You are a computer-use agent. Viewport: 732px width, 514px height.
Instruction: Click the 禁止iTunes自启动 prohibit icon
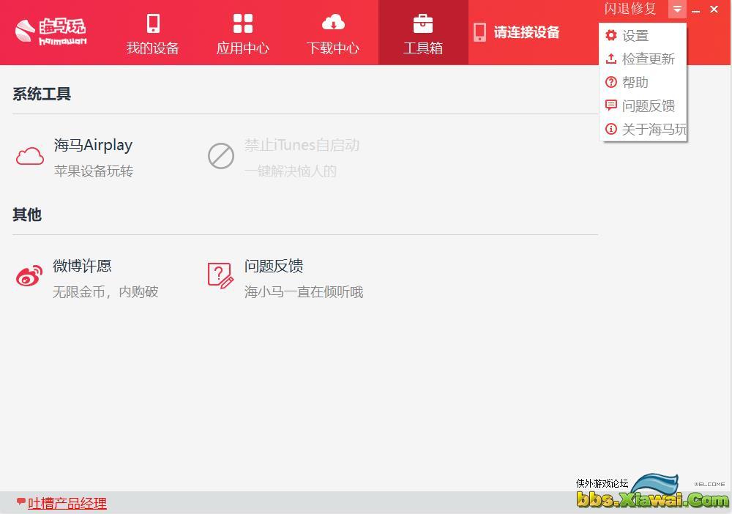pos(221,157)
